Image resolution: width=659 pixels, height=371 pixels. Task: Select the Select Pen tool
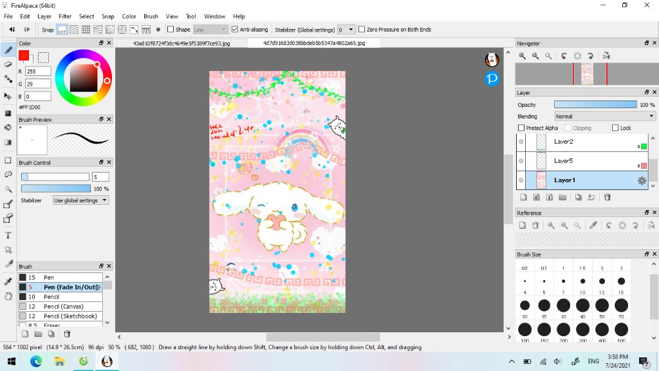tap(8, 204)
